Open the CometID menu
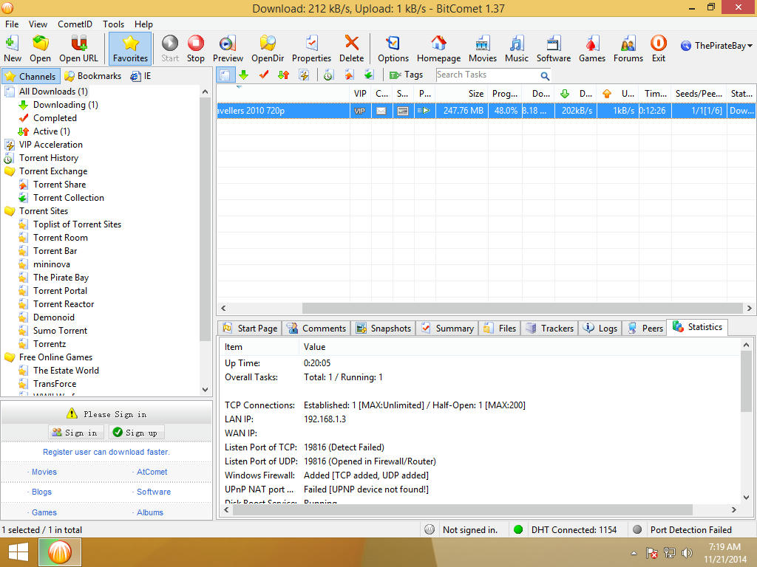Screen dimensions: 757x567 pyautogui.click(x=75, y=24)
